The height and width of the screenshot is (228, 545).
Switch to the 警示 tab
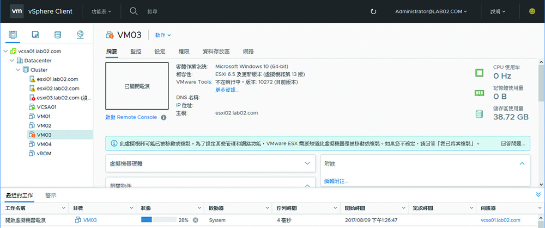51,195
